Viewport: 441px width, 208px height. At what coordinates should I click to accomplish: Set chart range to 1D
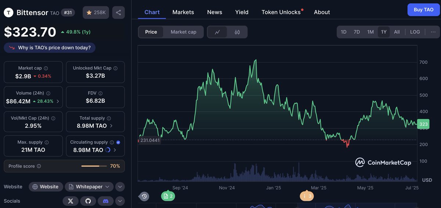coord(344,32)
